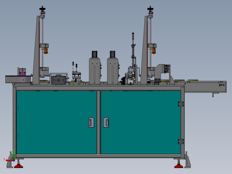This screenshot has height=174, width=232.
Task: Pick the orange cylinder on left column
Action: (x=46, y=51)
